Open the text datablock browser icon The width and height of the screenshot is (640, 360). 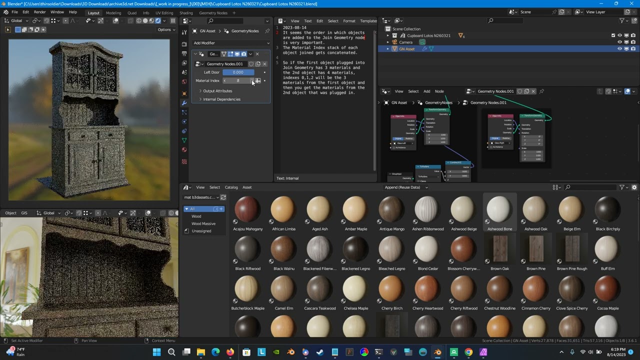(x=282, y=21)
